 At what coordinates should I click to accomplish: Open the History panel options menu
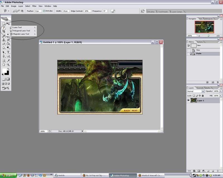coord(221,42)
